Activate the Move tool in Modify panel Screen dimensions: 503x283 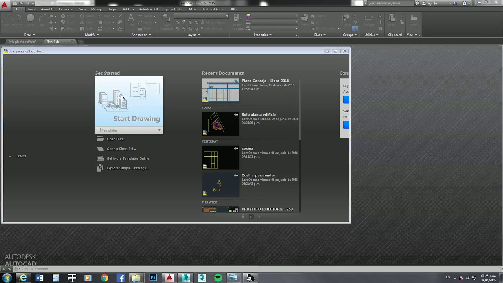(x=68, y=16)
